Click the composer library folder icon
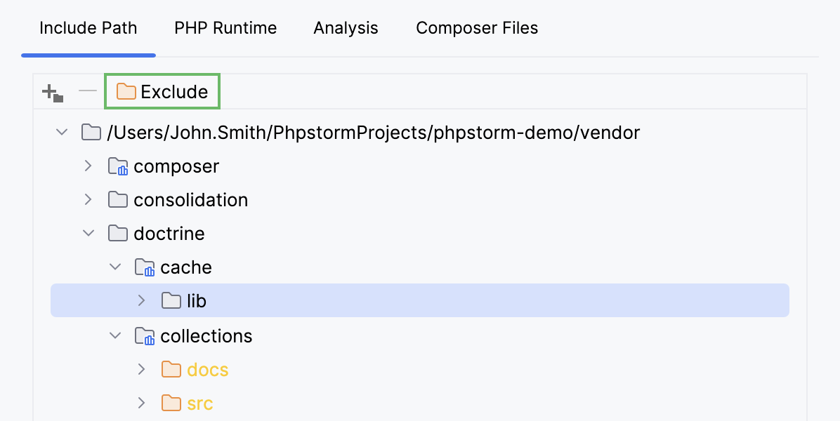This screenshot has width=840, height=421. point(117,166)
